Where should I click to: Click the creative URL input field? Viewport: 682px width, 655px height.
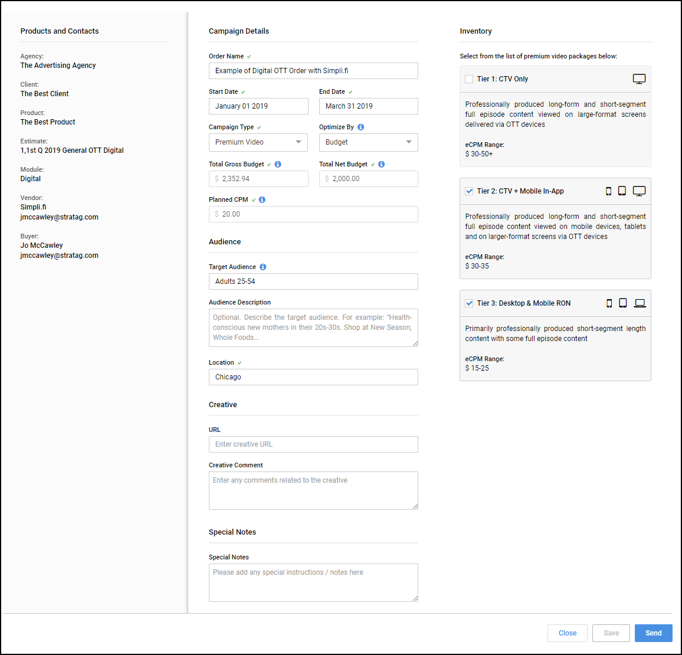(313, 444)
